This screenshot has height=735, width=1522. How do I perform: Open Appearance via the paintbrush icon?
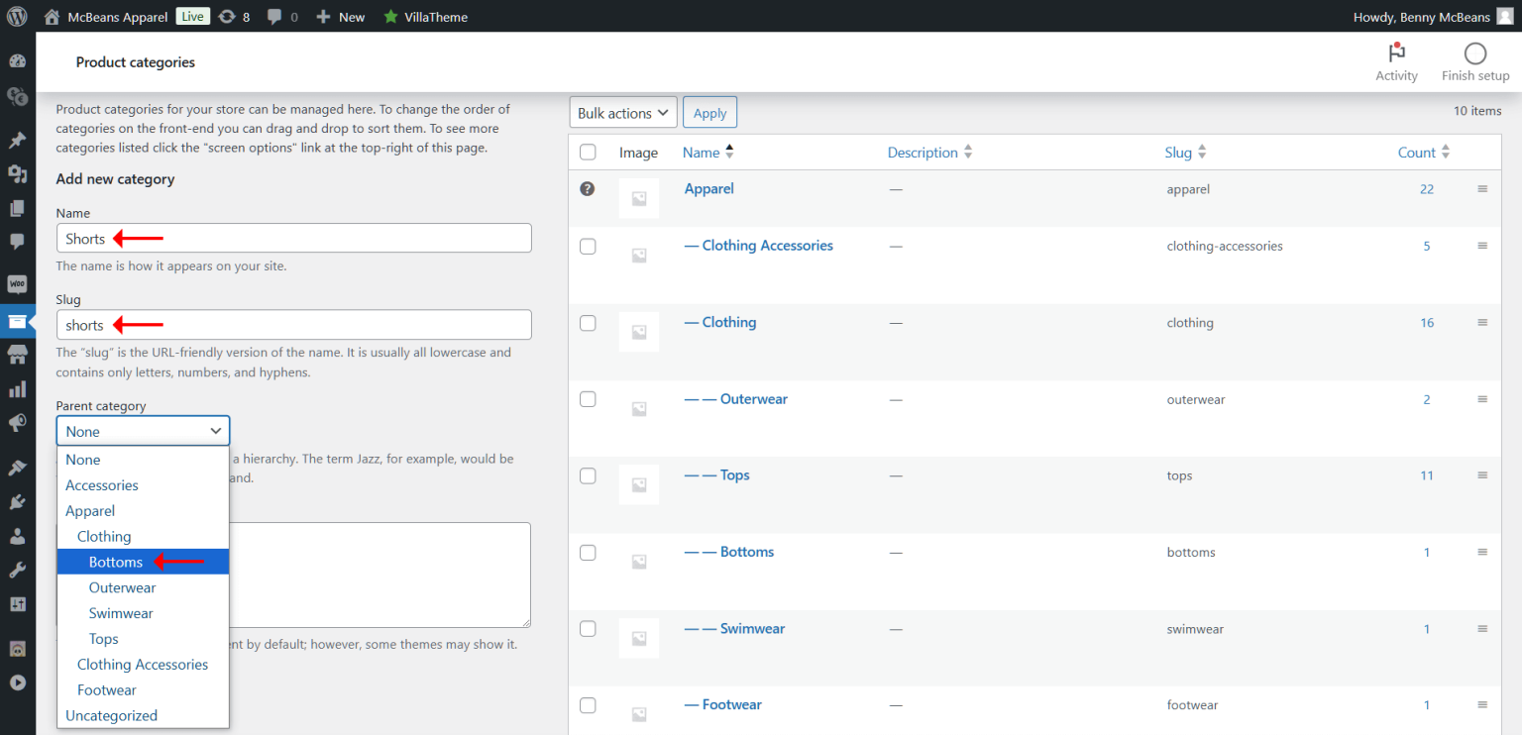[17, 468]
